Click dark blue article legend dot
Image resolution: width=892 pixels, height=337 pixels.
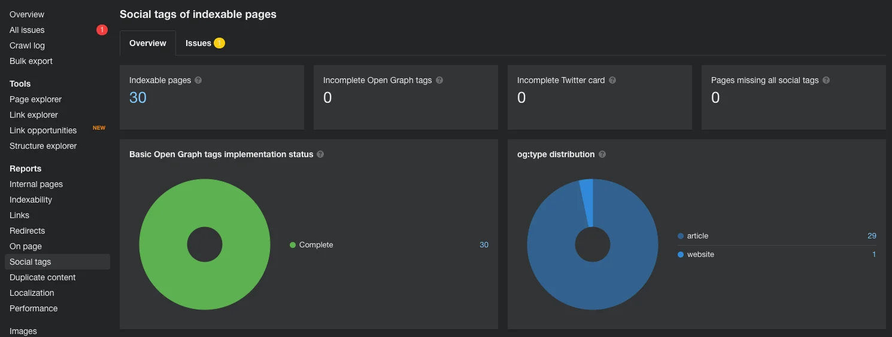click(x=681, y=236)
